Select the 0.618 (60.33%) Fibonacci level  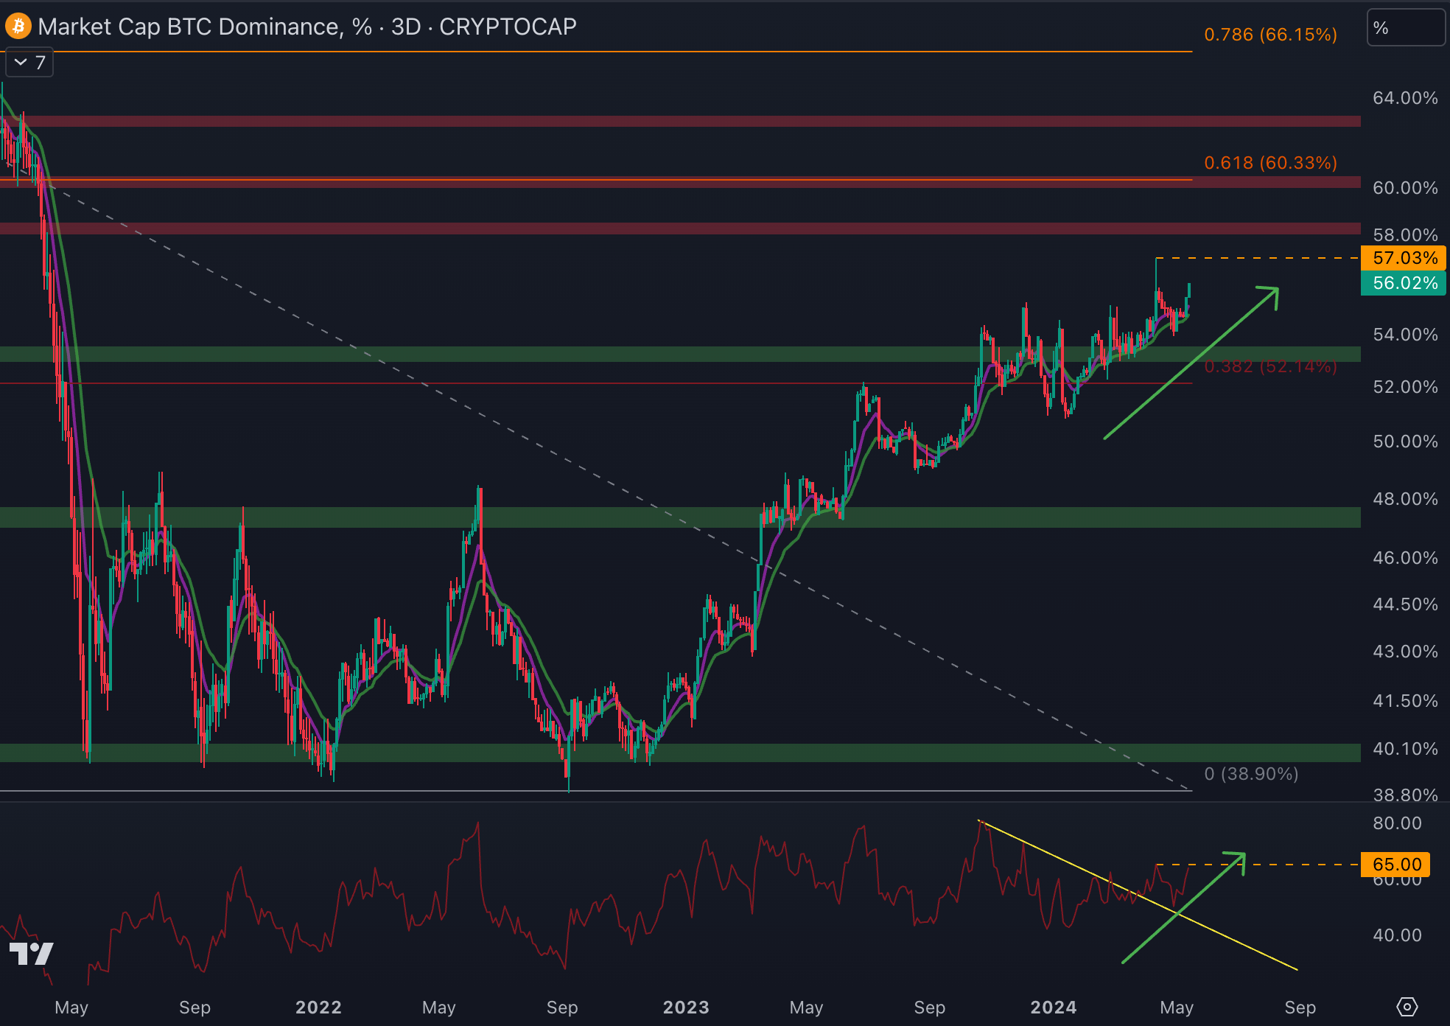click(1269, 163)
